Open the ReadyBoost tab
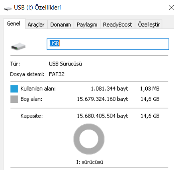174x170 pixels. tap(117, 25)
